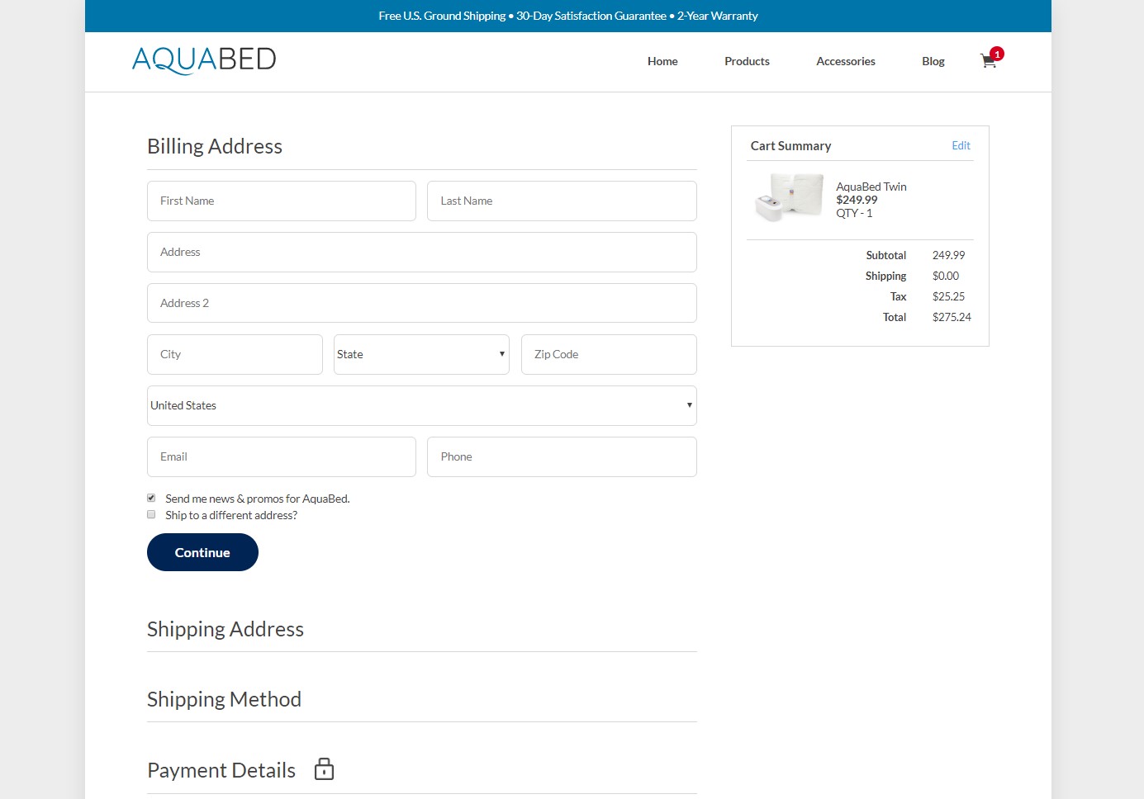Go to Home menu item
This screenshot has width=1144, height=799.
pyautogui.click(x=662, y=61)
